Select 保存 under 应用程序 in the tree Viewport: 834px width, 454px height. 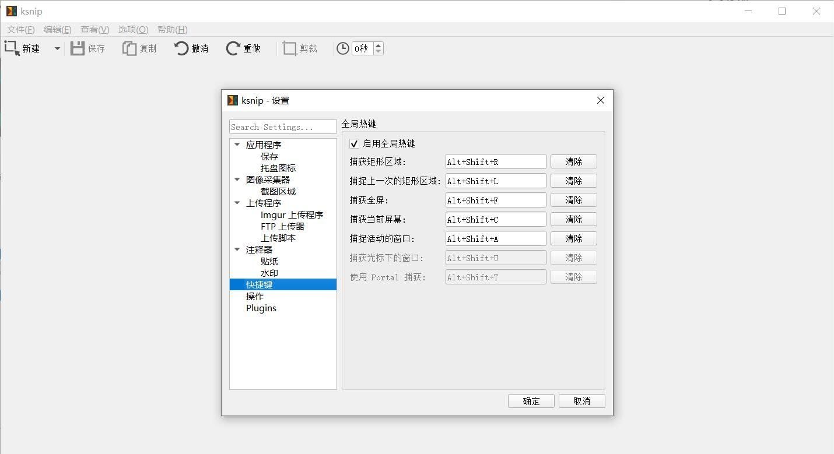coord(269,156)
